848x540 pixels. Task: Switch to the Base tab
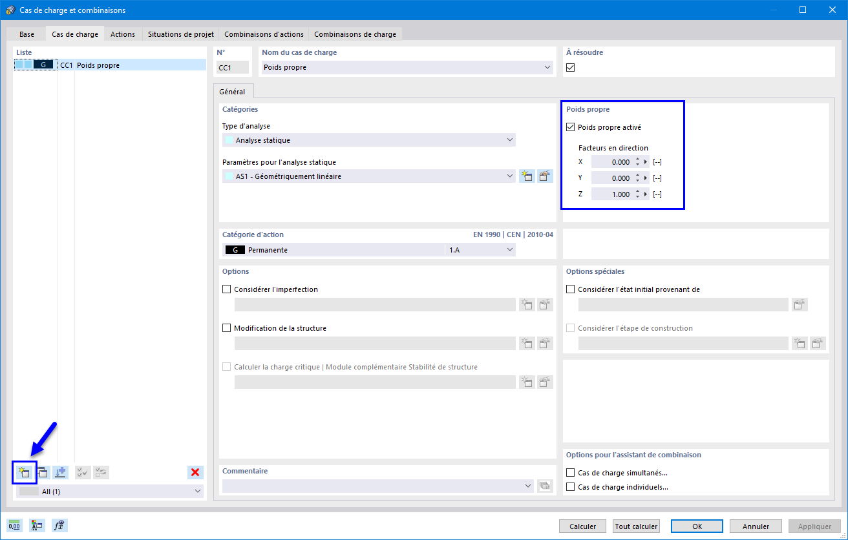[26, 34]
